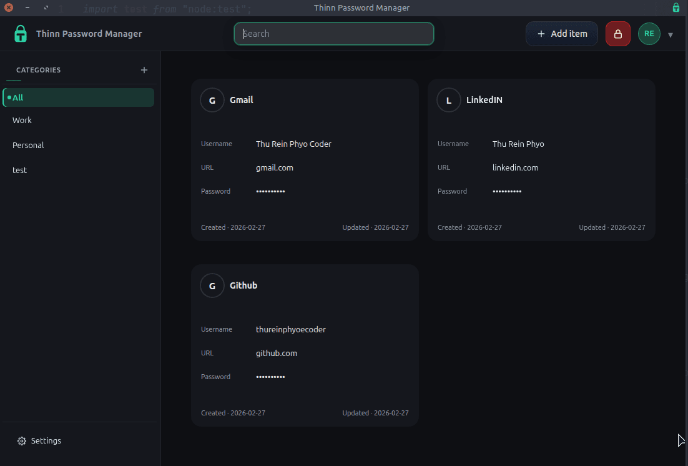Select the Personal category
688x466 pixels.
click(x=27, y=145)
